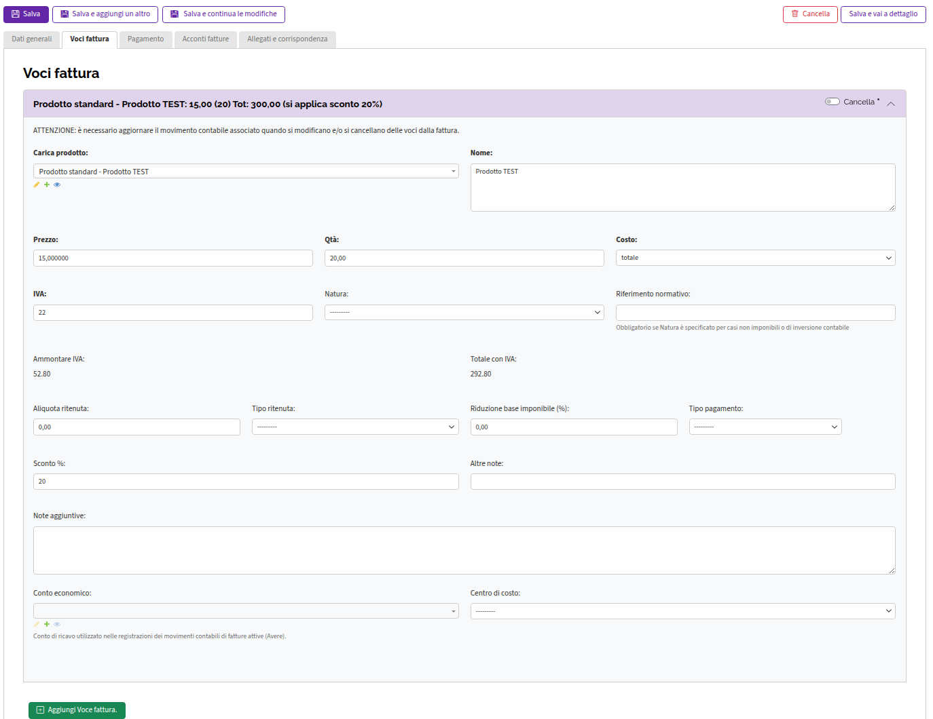Screen dimensions: 933x719
Task: Open the Tipo ritenuta dropdown
Action: (x=355, y=427)
